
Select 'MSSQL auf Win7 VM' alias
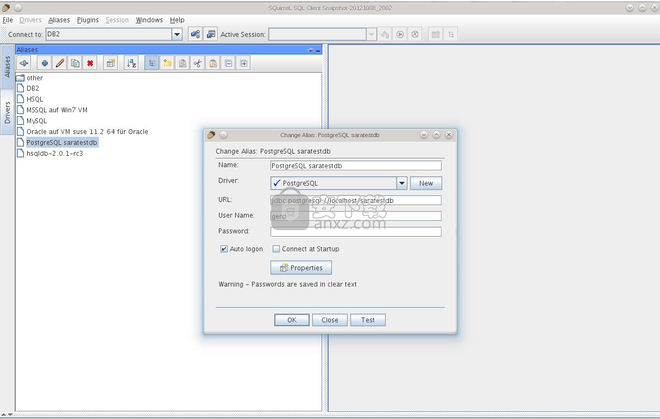[52, 110]
